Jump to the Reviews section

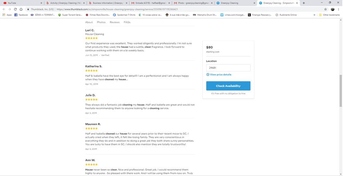115,22
